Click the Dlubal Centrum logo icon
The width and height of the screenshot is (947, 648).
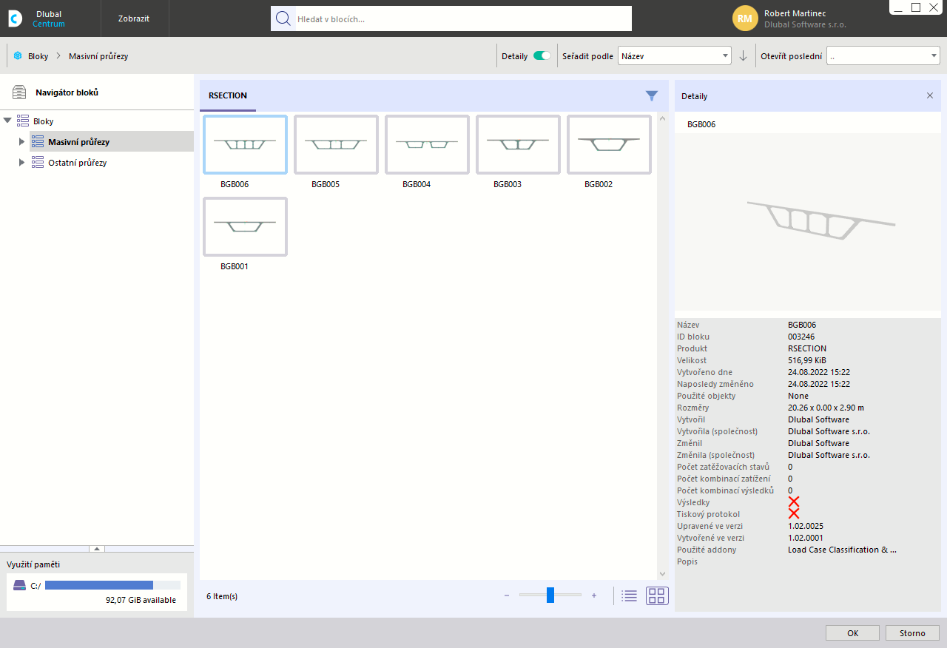pyautogui.click(x=15, y=18)
